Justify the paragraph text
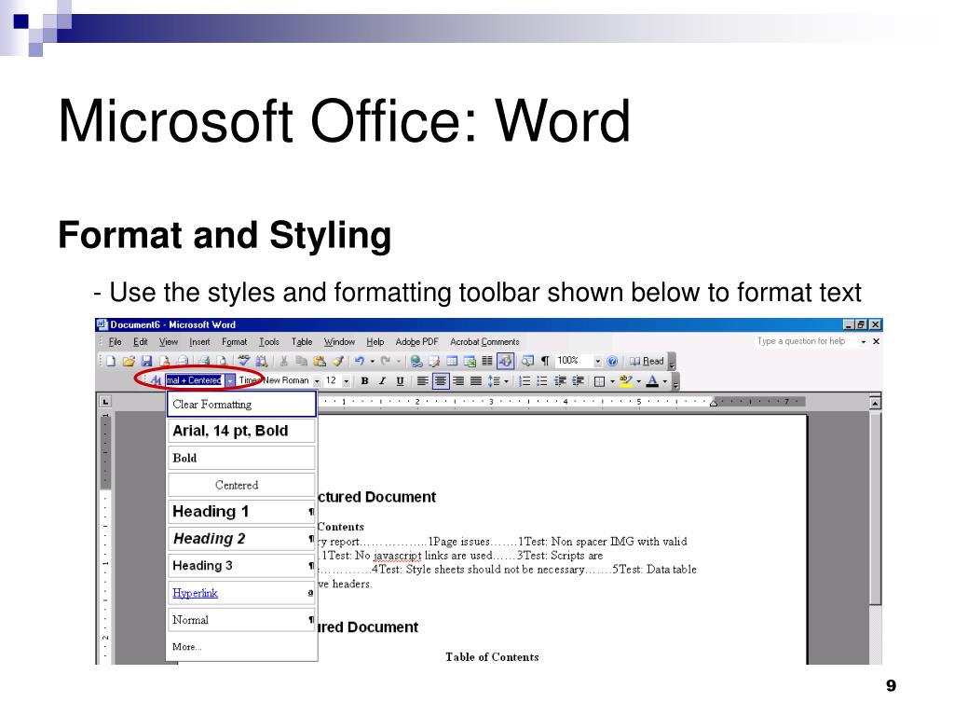Screen dimensions: 954x716 pos(476,381)
